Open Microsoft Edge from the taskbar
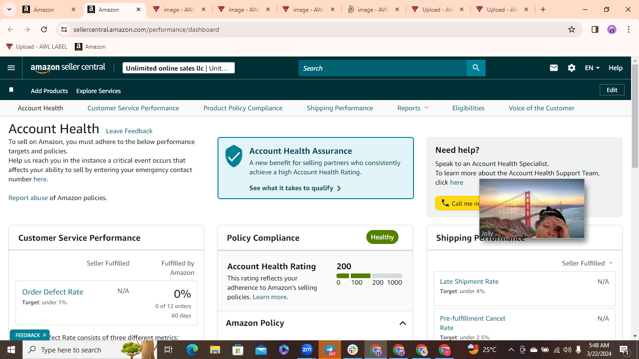 click(x=192, y=350)
